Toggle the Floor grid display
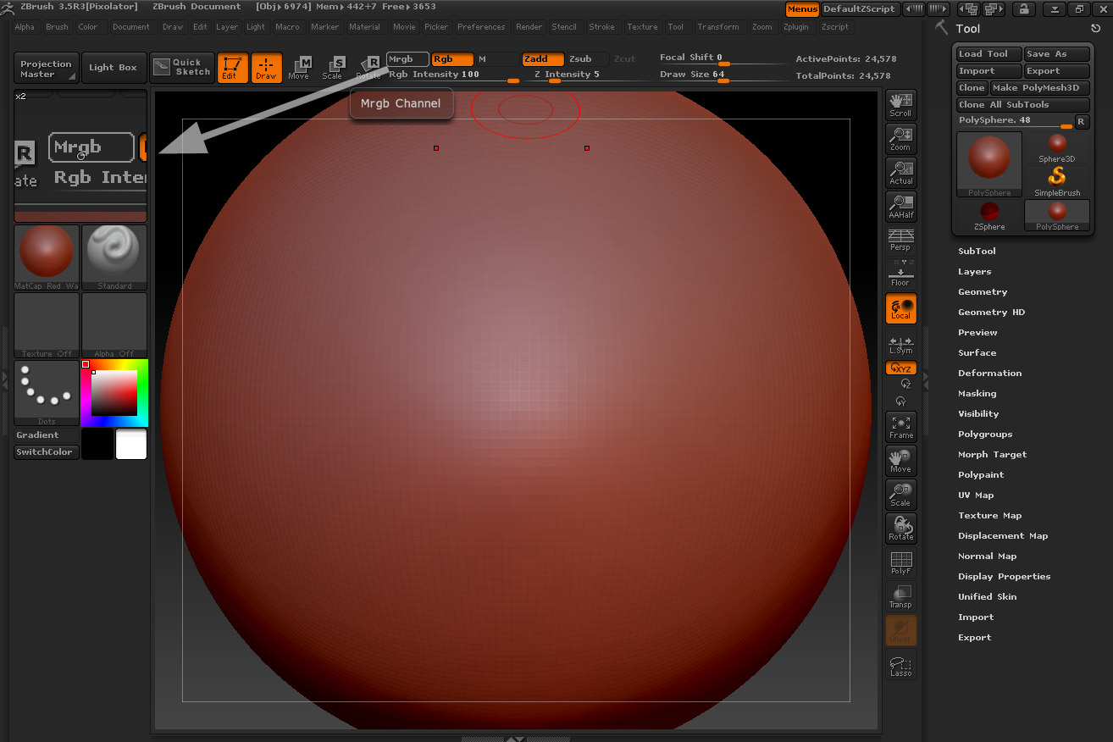The height and width of the screenshot is (742, 1113). coord(900,274)
